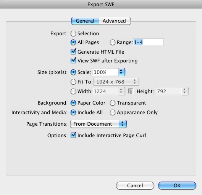Click the Width stepper arrows
202x195 pixels.
coord(121,91)
